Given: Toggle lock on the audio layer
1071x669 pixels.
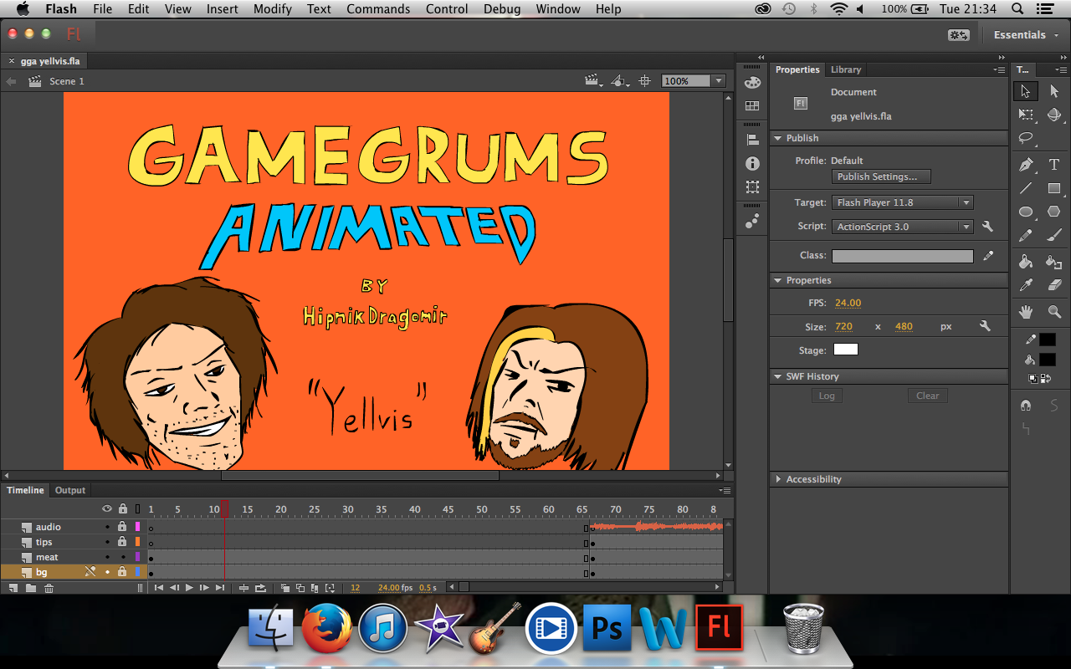Looking at the screenshot, I should [x=122, y=527].
